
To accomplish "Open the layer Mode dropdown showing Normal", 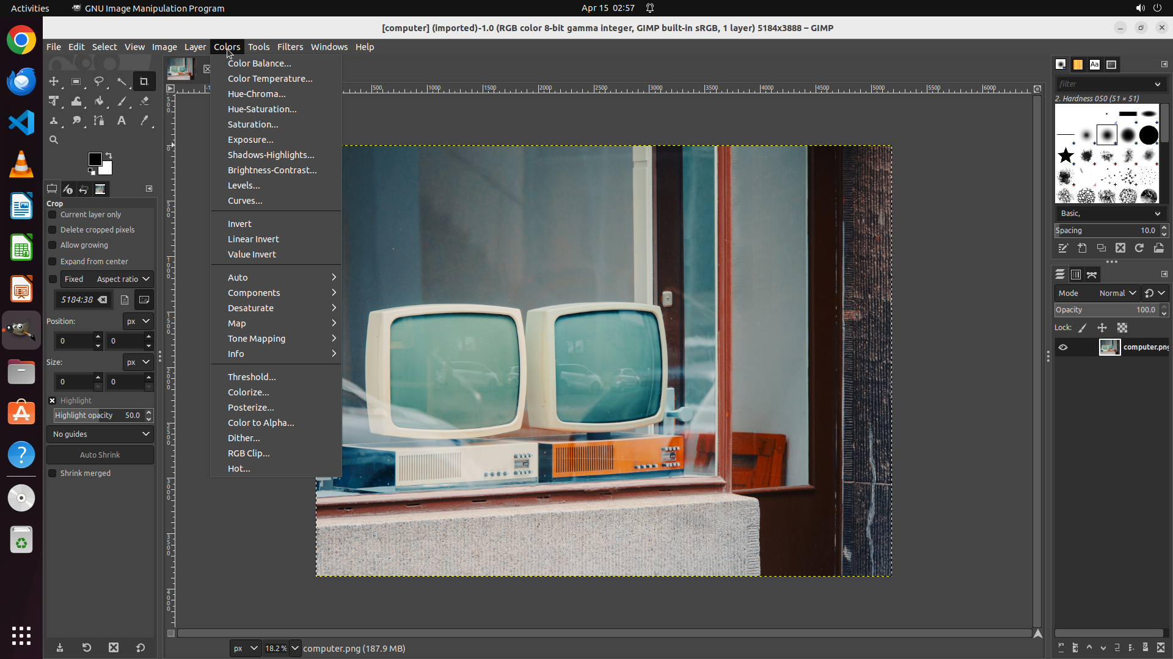I will (1117, 293).
